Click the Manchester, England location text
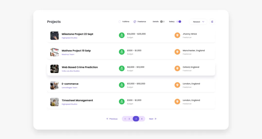Viewport: 262px width, 139px height. 194,51
